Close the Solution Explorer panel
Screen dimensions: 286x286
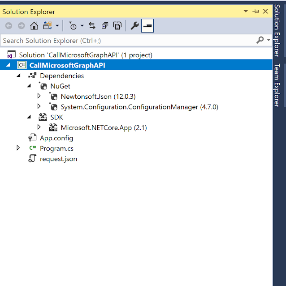click(x=265, y=11)
